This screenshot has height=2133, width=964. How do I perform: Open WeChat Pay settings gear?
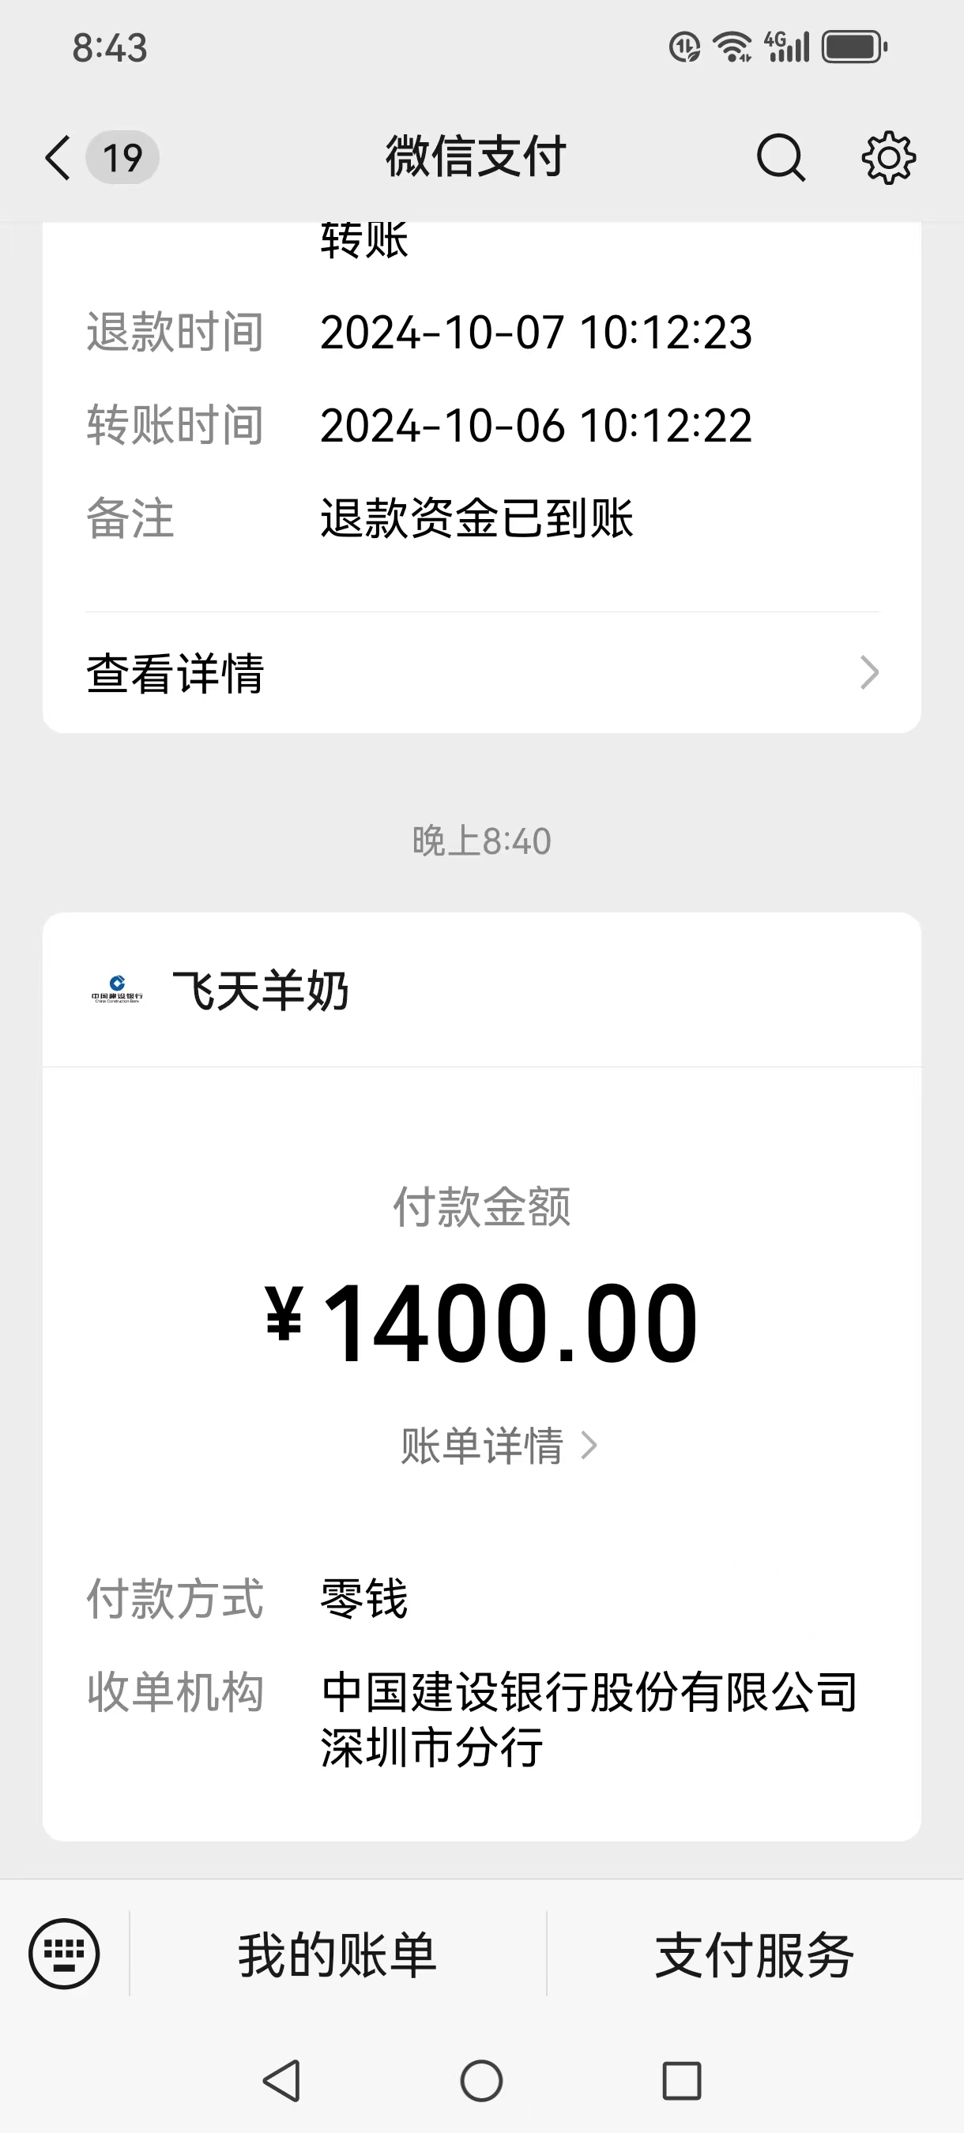(889, 157)
